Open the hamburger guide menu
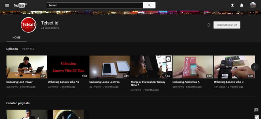261x119 pixels. coord(7,5)
